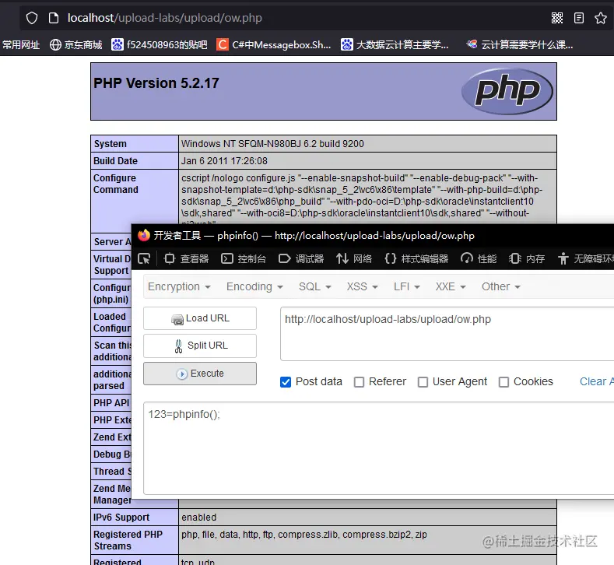Switch to the 内存 memory tab
Image resolution: width=614 pixels, height=565 pixels.
click(x=527, y=259)
